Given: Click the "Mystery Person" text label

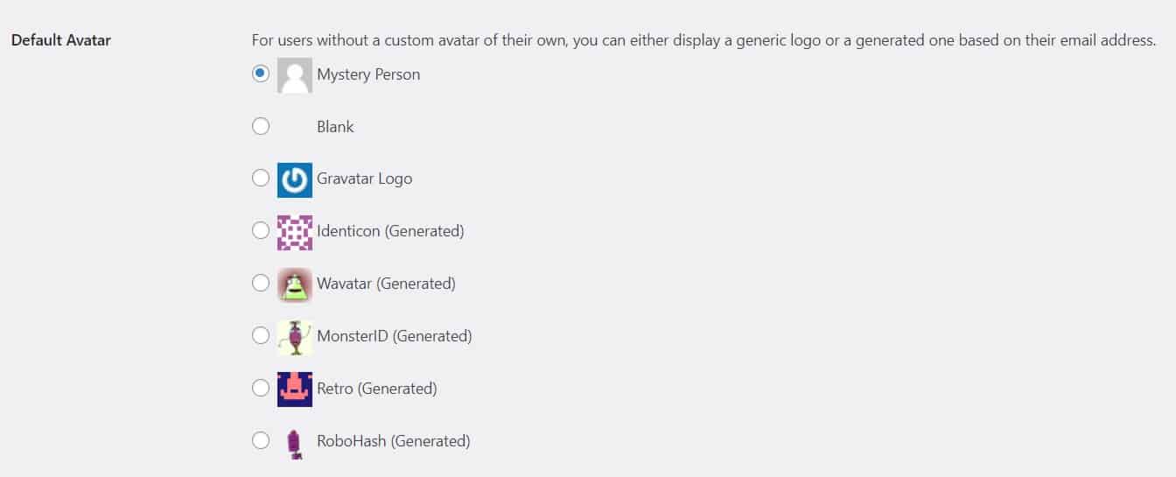Looking at the screenshot, I should pyautogui.click(x=368, y=74).
